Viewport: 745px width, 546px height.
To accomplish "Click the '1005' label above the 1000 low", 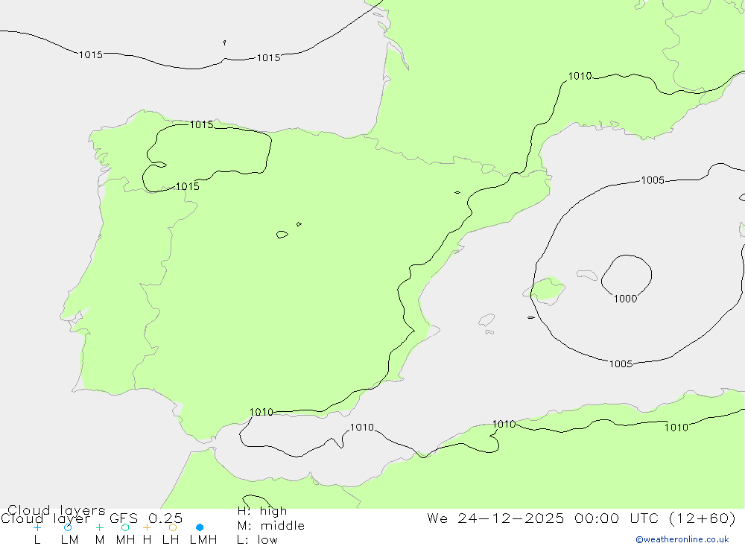I will click(653, 180).
